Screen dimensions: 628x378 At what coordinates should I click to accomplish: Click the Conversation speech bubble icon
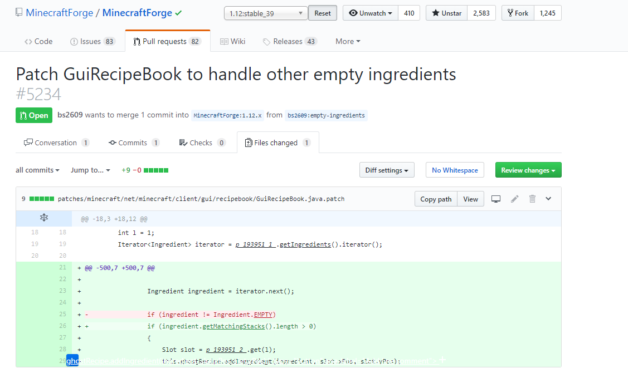(x=28, y=143)
